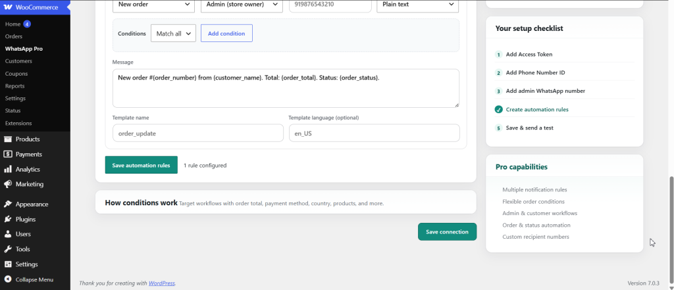Click the Marketing megaphone icon
The height and width of the screenshot is (290, 674).
8,184
